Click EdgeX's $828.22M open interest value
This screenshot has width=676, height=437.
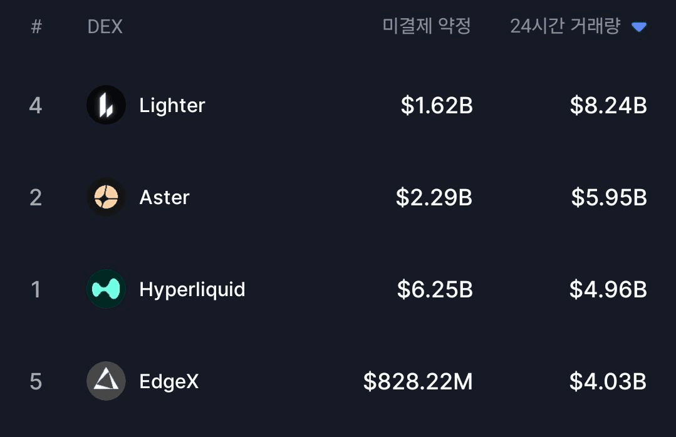click(418, 381)
